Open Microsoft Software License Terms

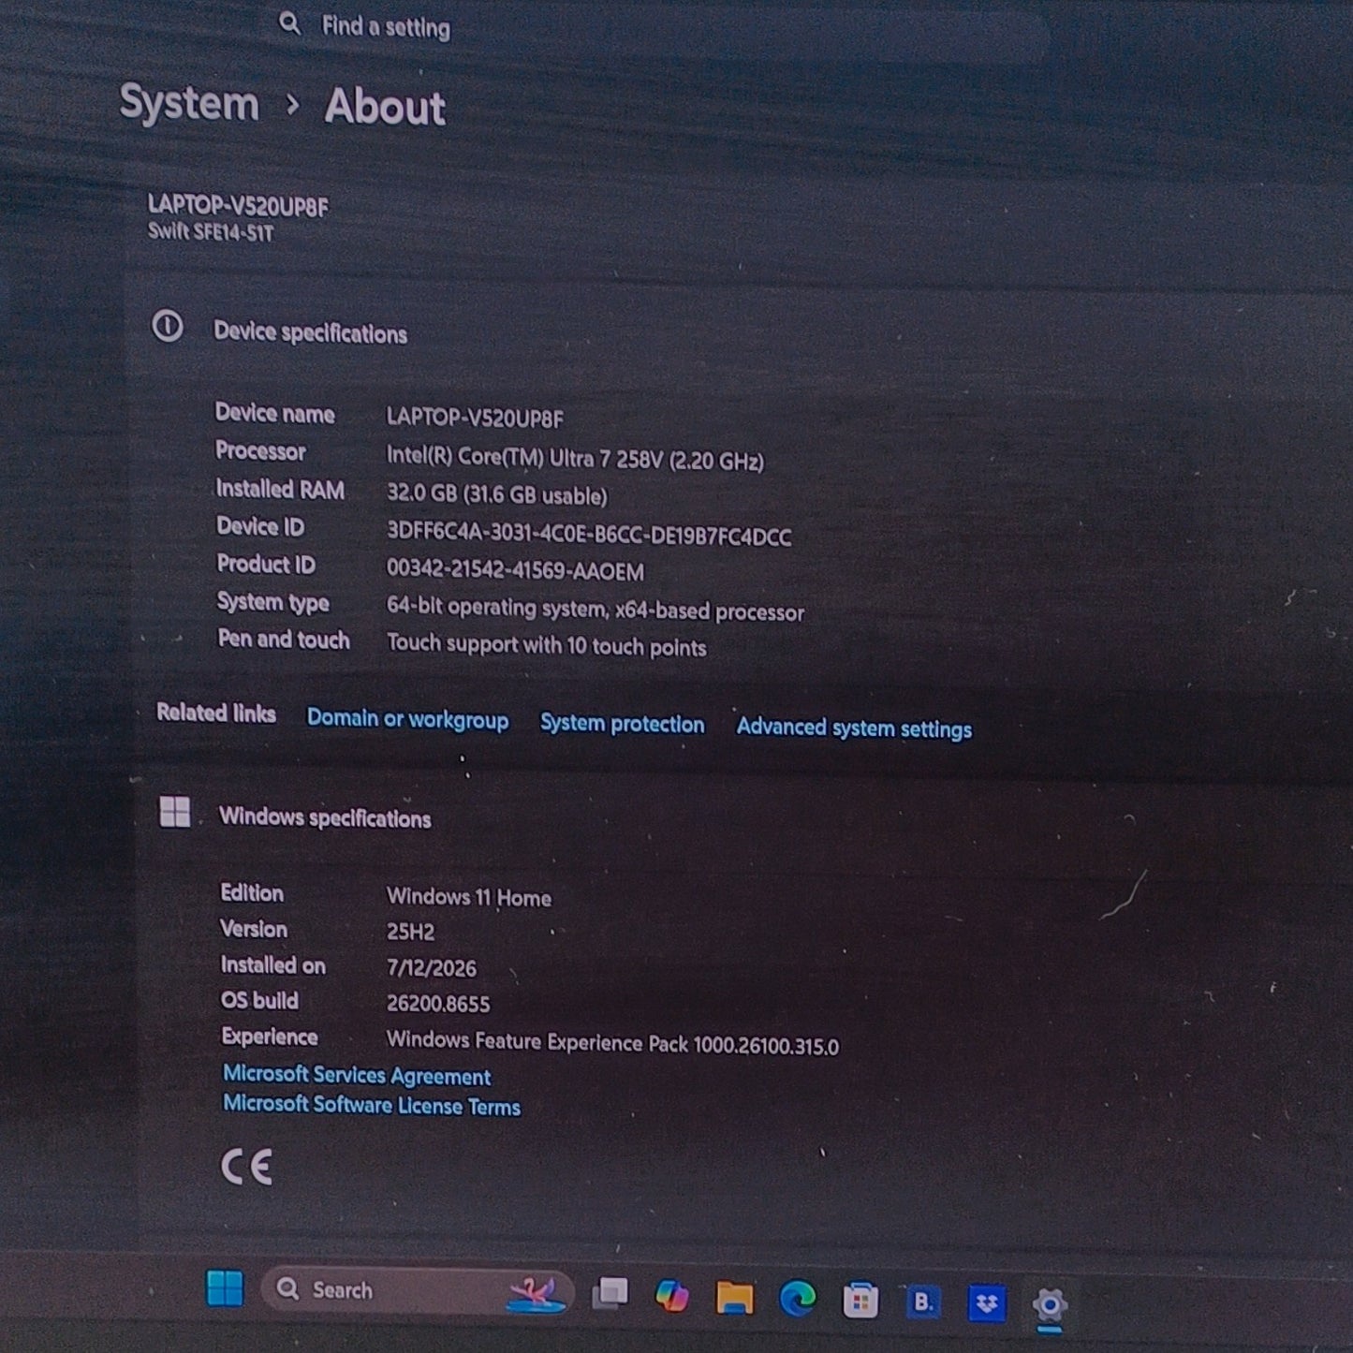tap(372, 1106)
